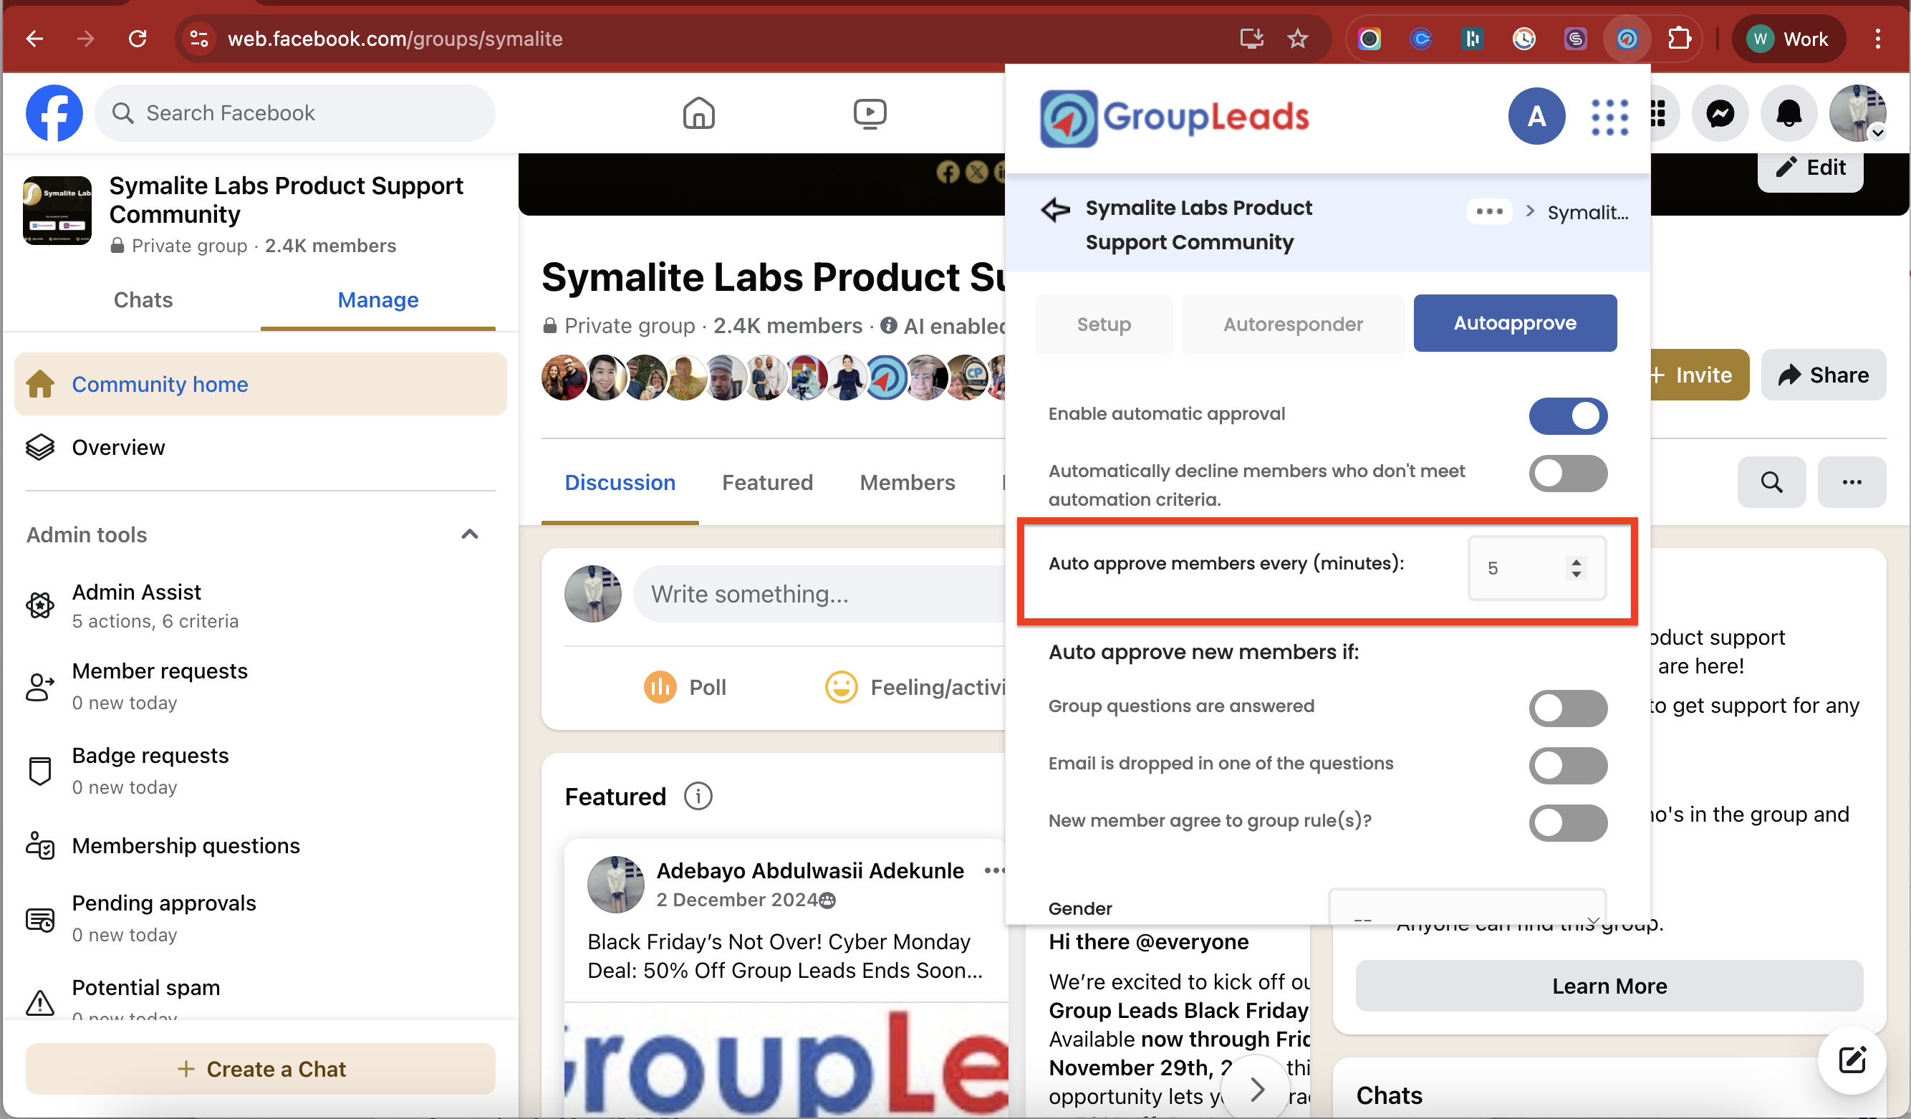This screenshot has width=1911, height=1119.
Task: Open Community home
Action: tap(260, 384)
